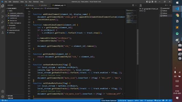Viewport: 182px width, 102px height.
Task: Click the Ln, Col position indicator
Action: 122,101
